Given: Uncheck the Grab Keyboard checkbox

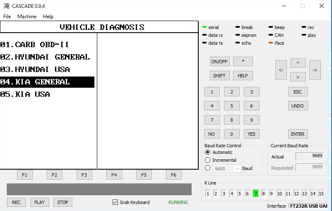Looking at the screenshot, I should click(x=115, y=202).
